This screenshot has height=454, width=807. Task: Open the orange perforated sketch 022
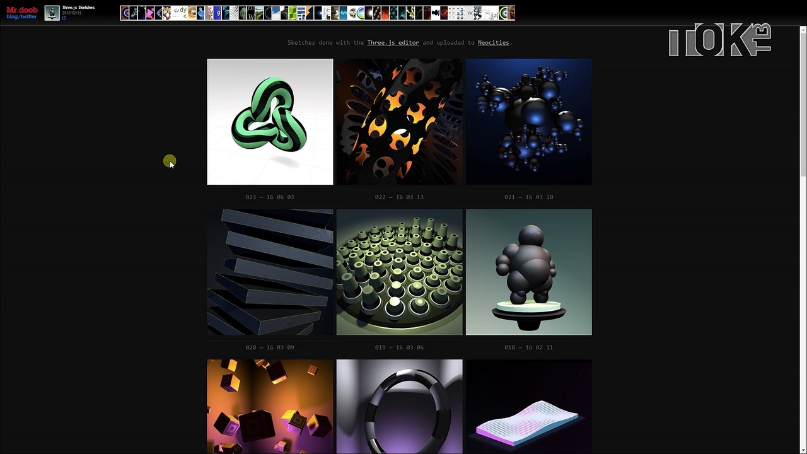point(399,122)
